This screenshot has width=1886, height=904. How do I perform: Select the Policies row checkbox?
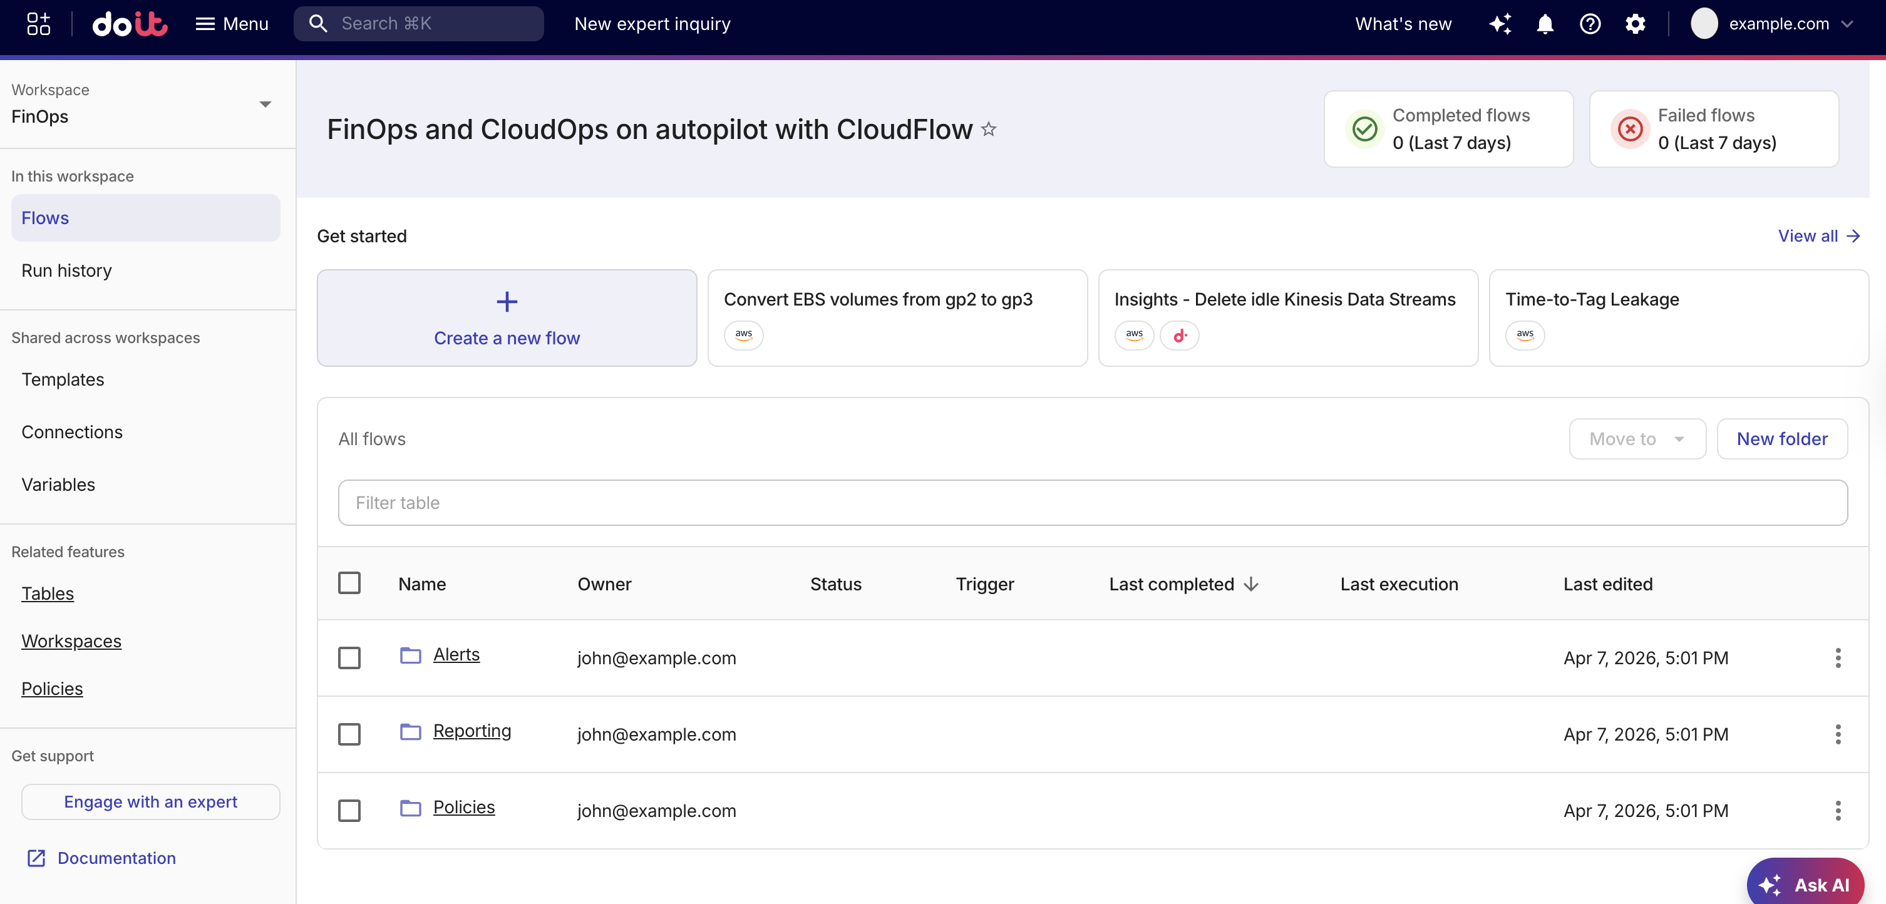pos(349,810)
